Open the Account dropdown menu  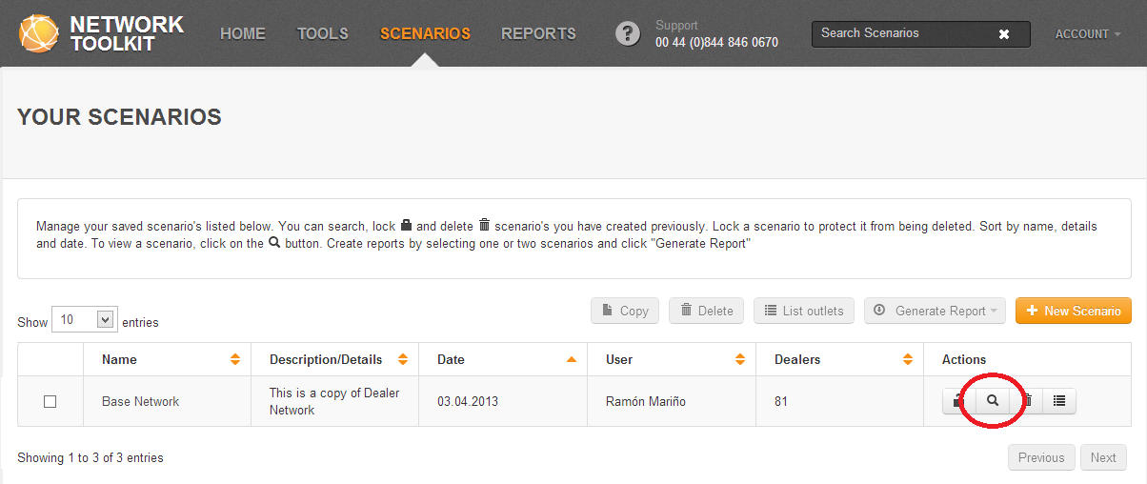pyautogui.click(x=1086, y=34)
